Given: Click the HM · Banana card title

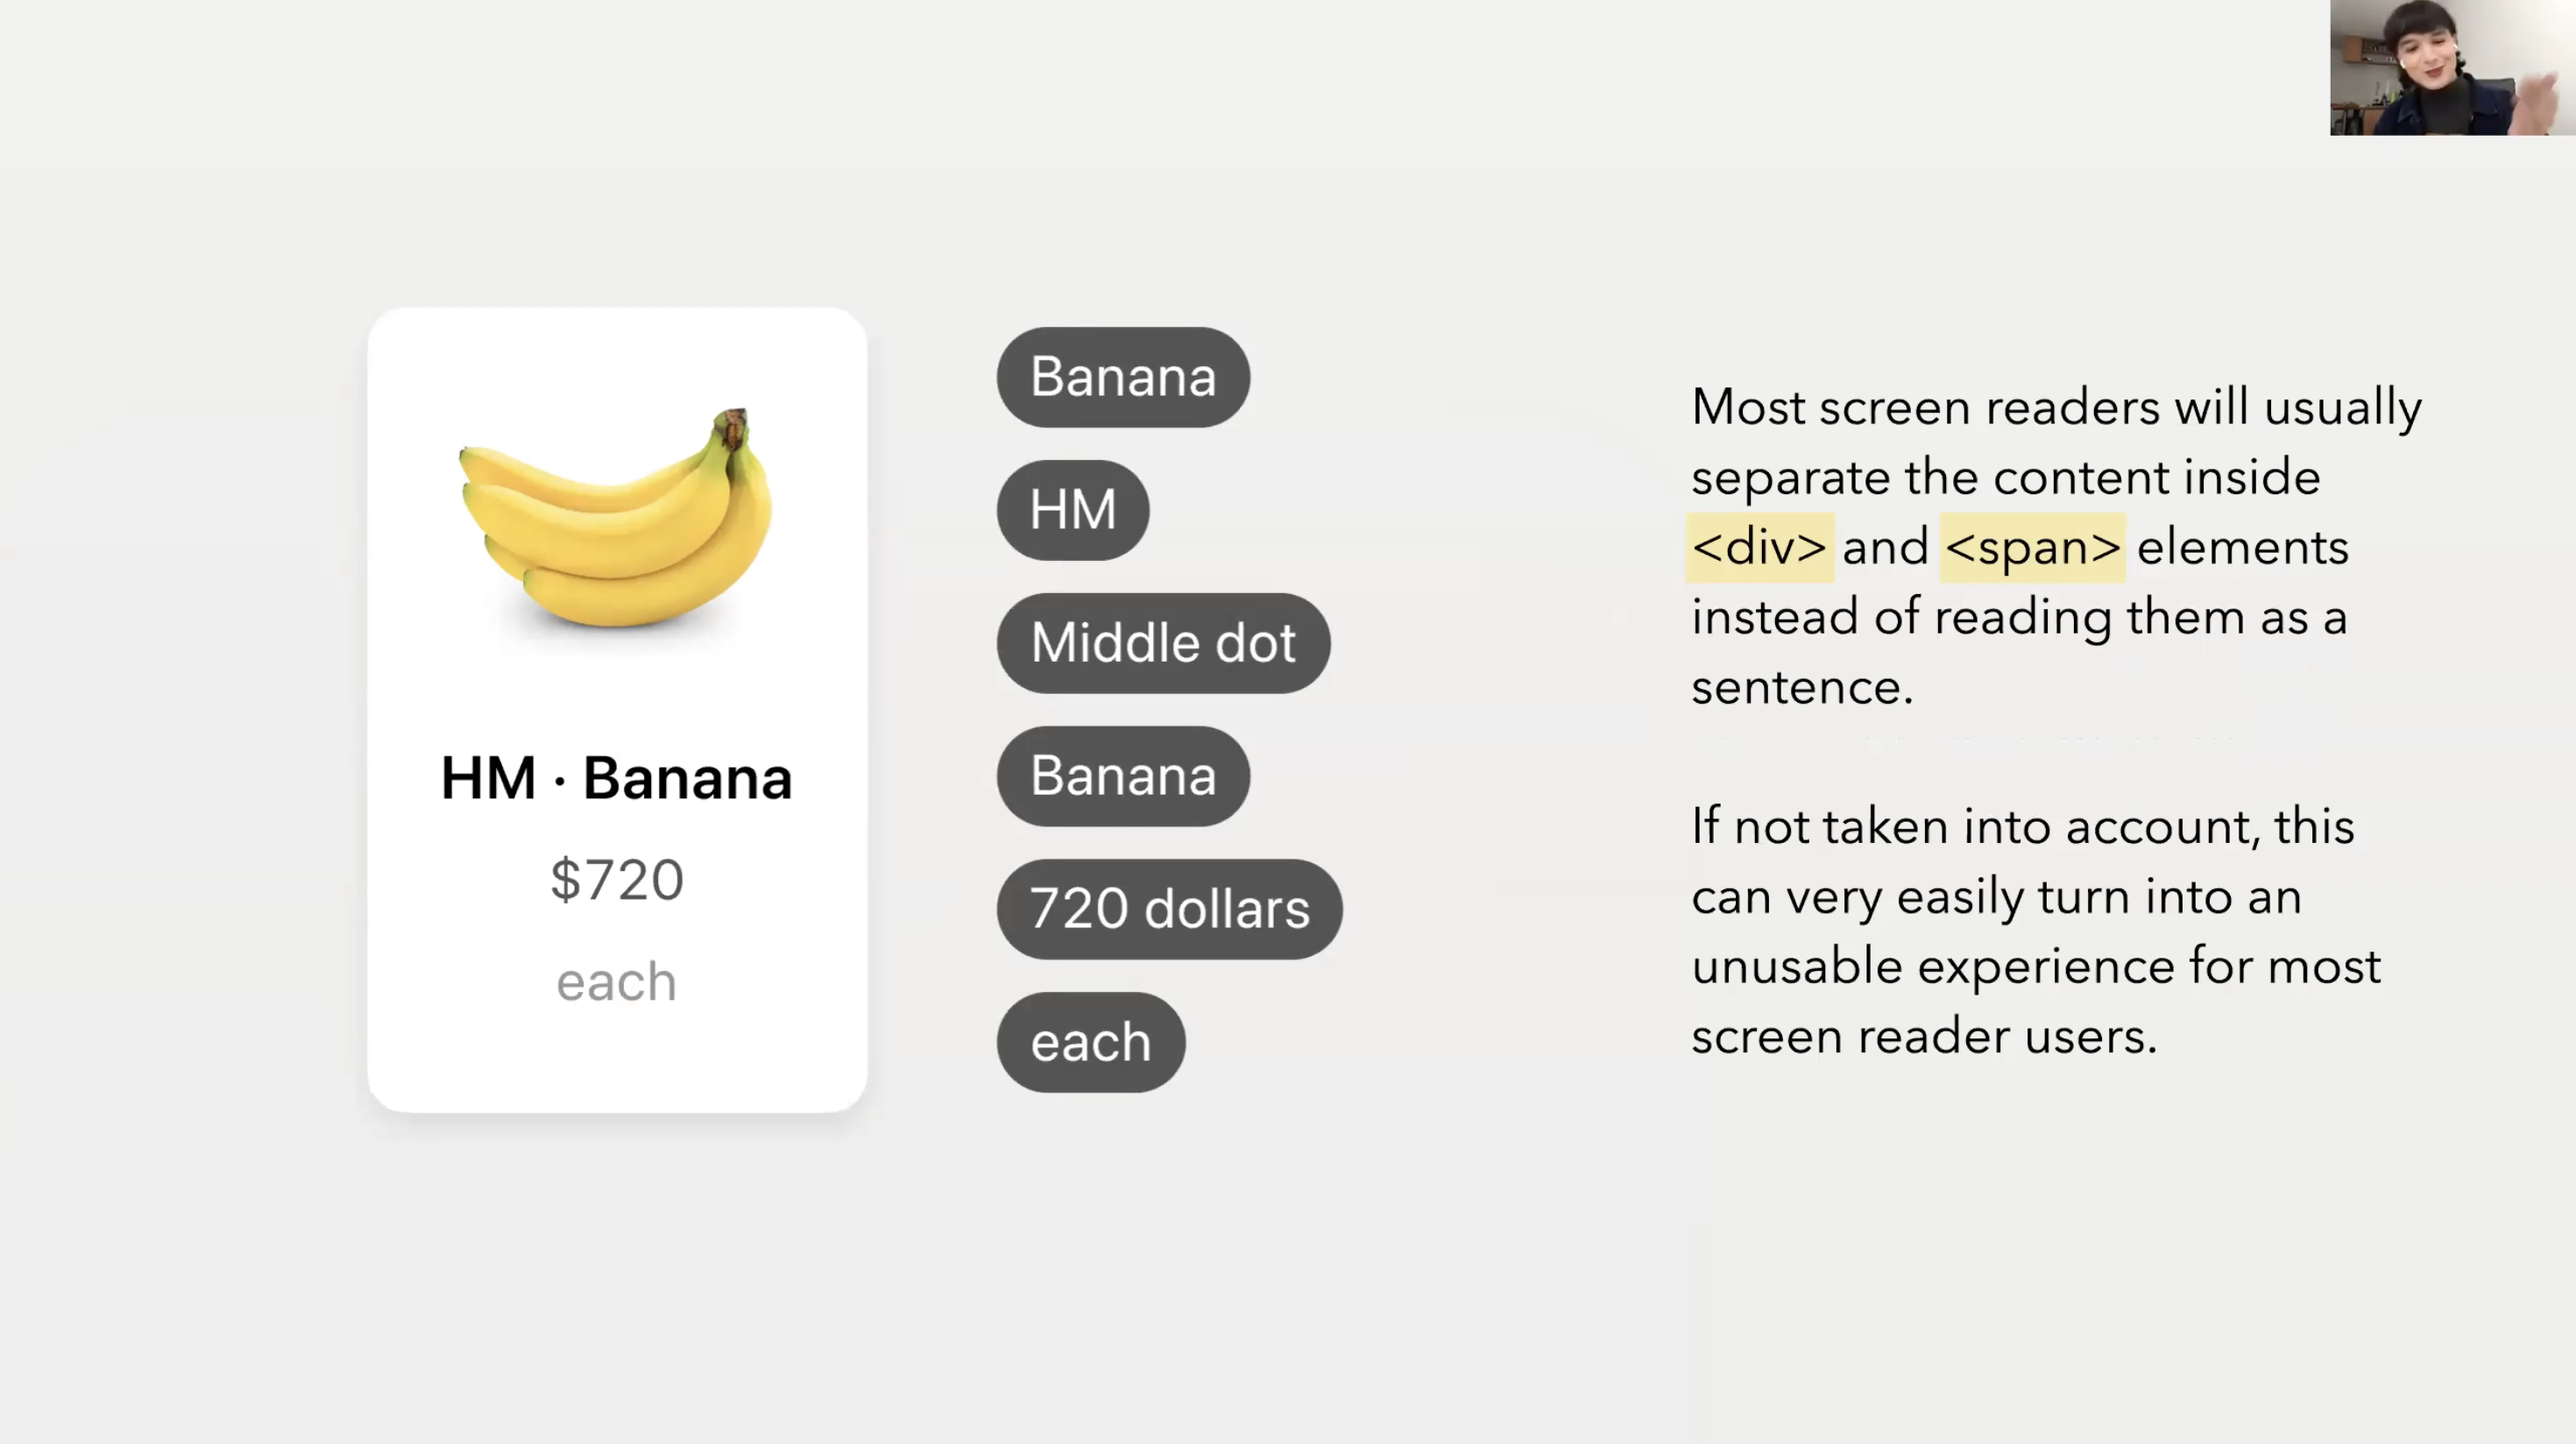Looking at the screenshot, I should (616, 778).
